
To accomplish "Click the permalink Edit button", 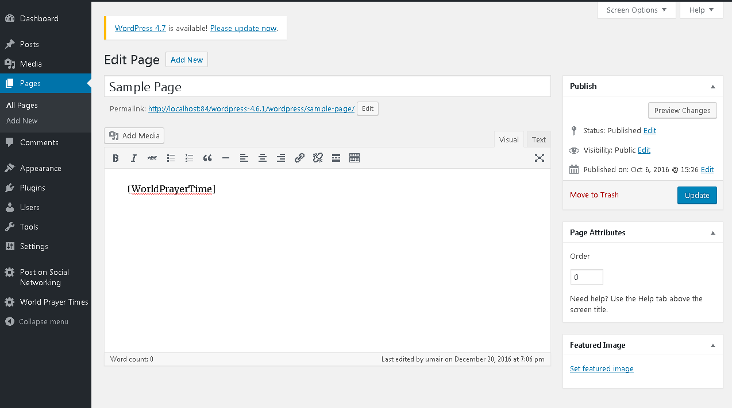I will [x=368, y=108].
